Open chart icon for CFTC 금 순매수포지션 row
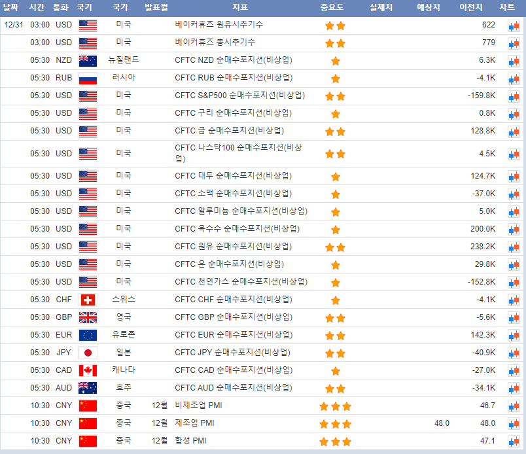The image size is (526, 454). click(x=513, y=131)
